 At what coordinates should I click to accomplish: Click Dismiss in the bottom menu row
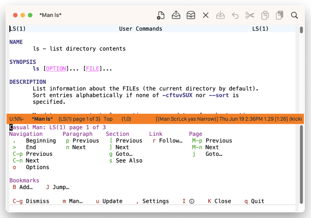tap(37, 201)
